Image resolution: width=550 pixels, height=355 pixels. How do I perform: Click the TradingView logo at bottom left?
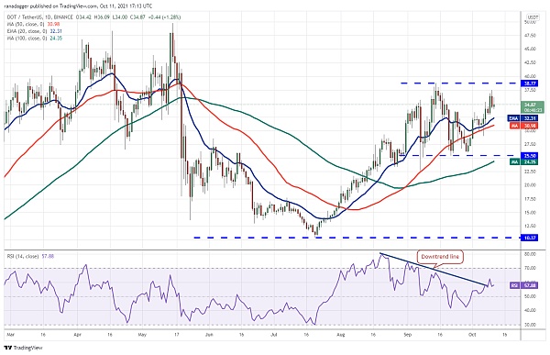tap(23, 348)
